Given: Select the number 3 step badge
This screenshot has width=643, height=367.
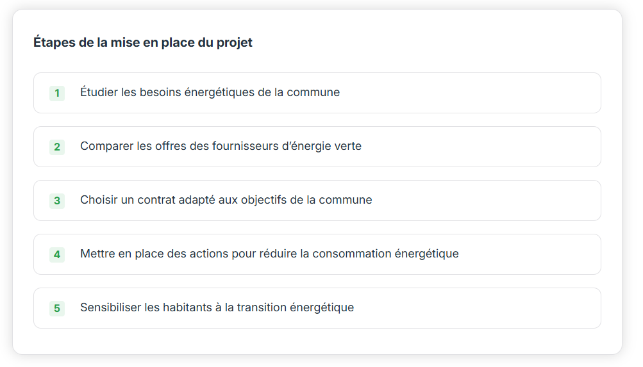Looking at the screenshot, I should tap(57, 201).
